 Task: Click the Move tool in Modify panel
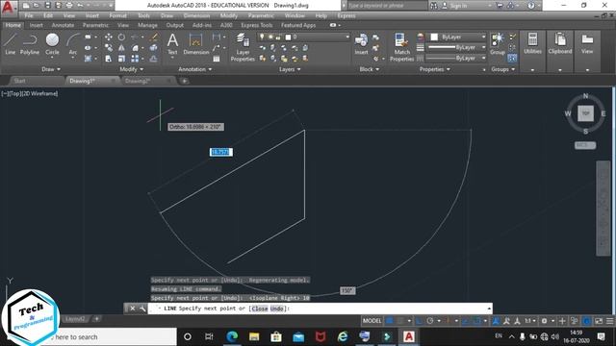(x=109, y=37)
